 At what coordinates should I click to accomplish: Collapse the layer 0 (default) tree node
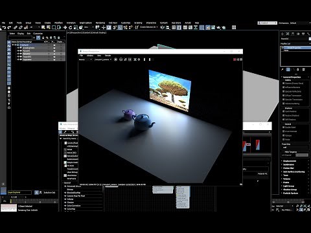coord(13,45)
